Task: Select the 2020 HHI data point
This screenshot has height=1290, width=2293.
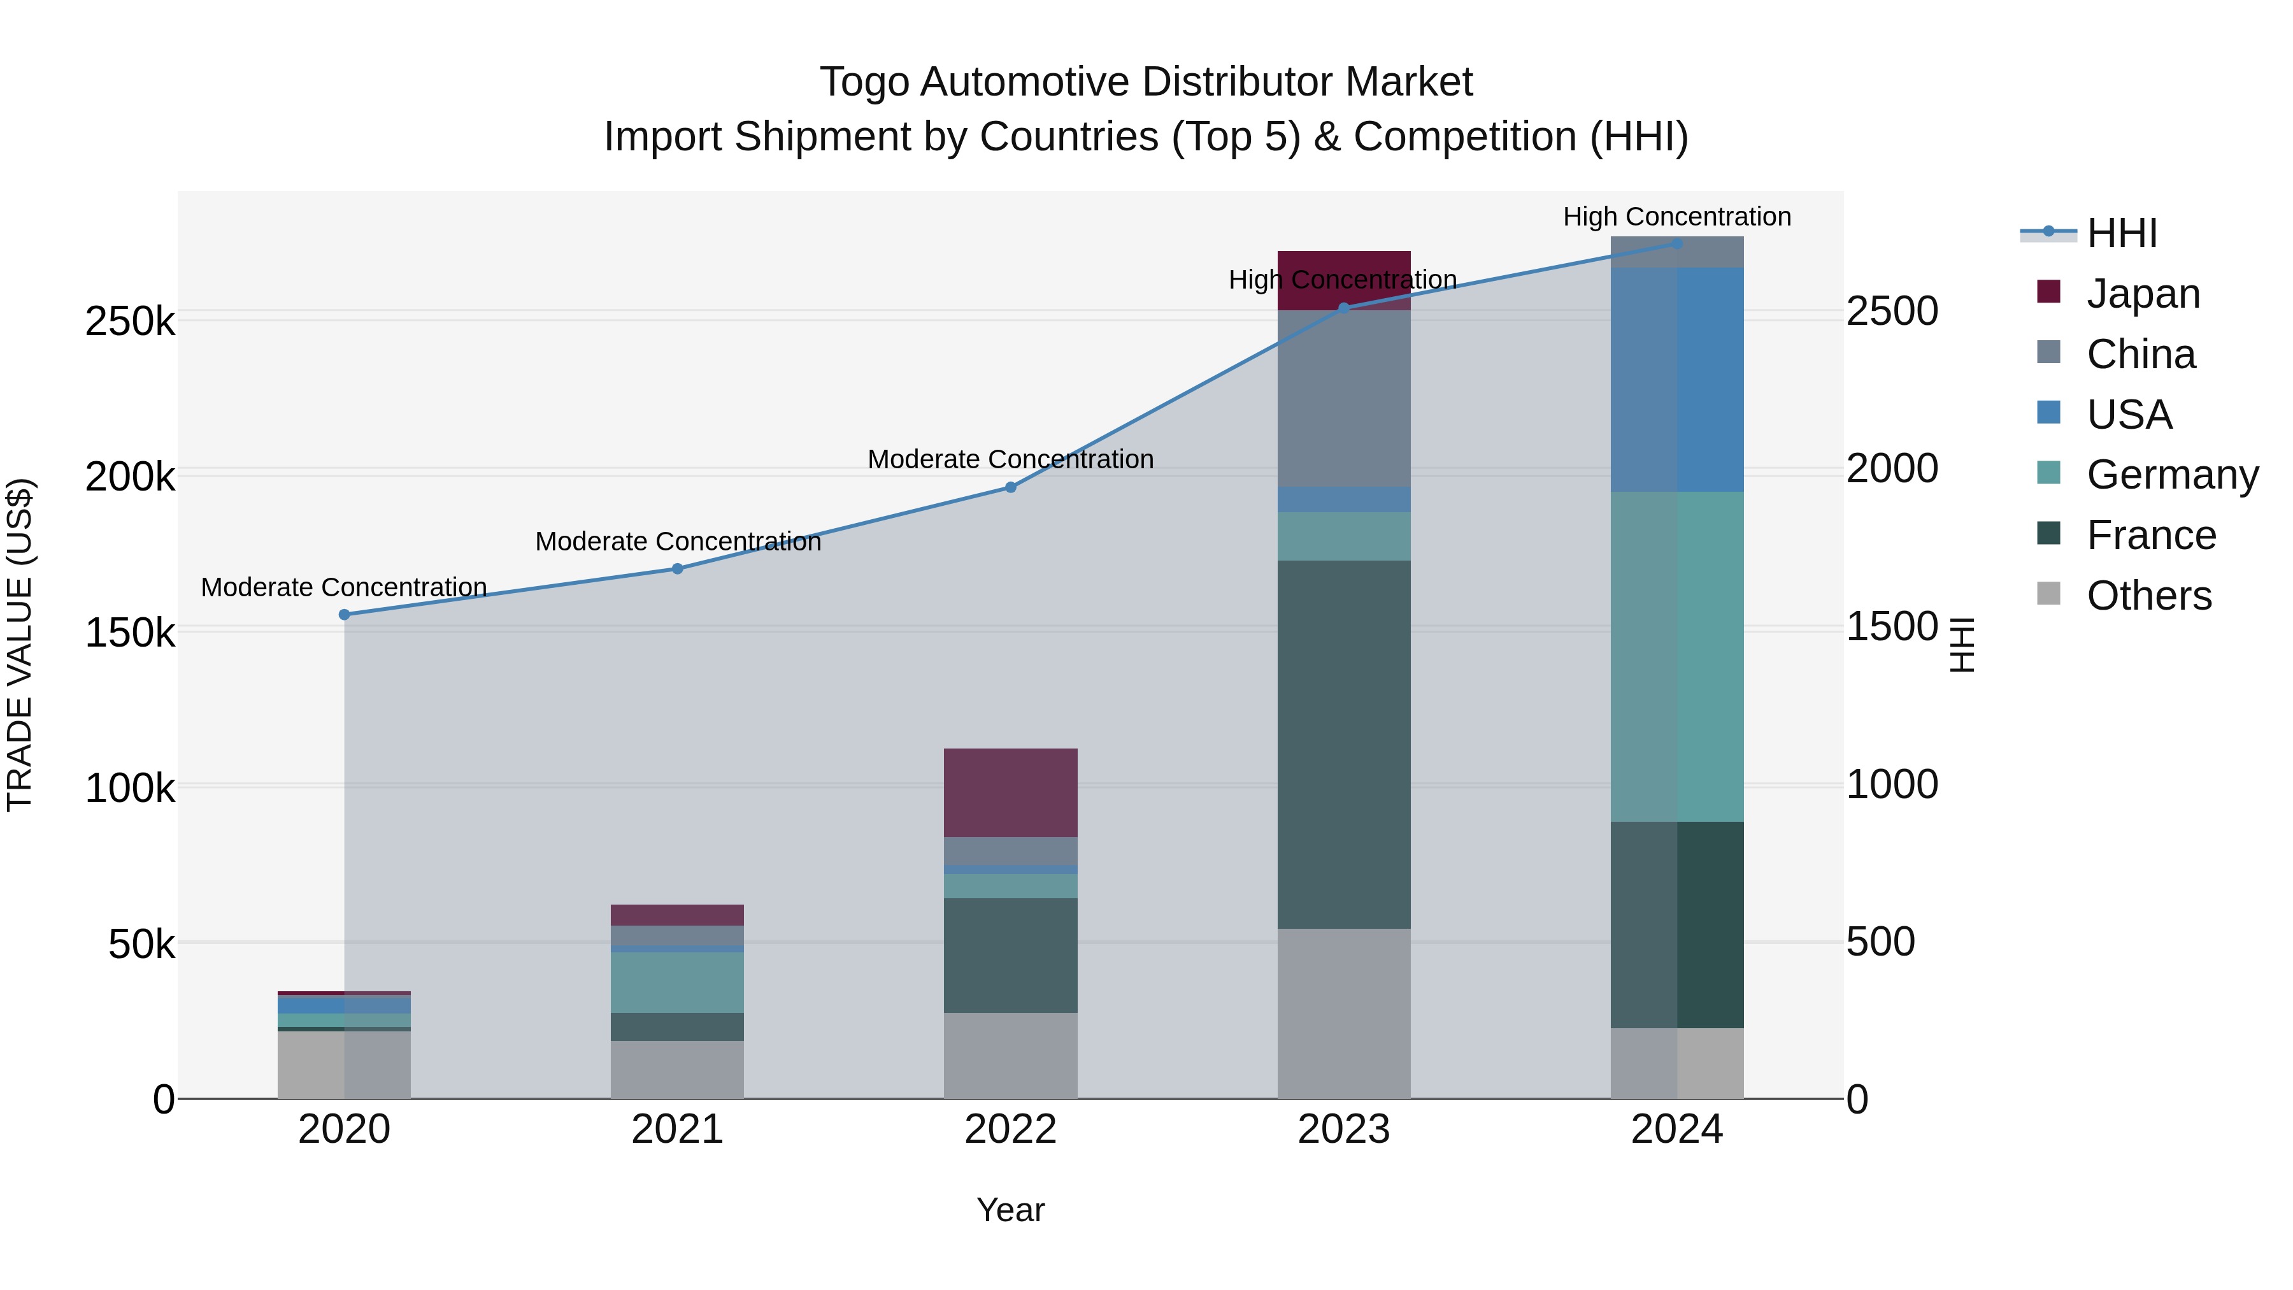Action: 345,614
